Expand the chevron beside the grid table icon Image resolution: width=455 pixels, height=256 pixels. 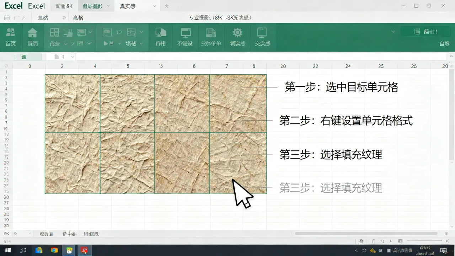tap(141, 32)
